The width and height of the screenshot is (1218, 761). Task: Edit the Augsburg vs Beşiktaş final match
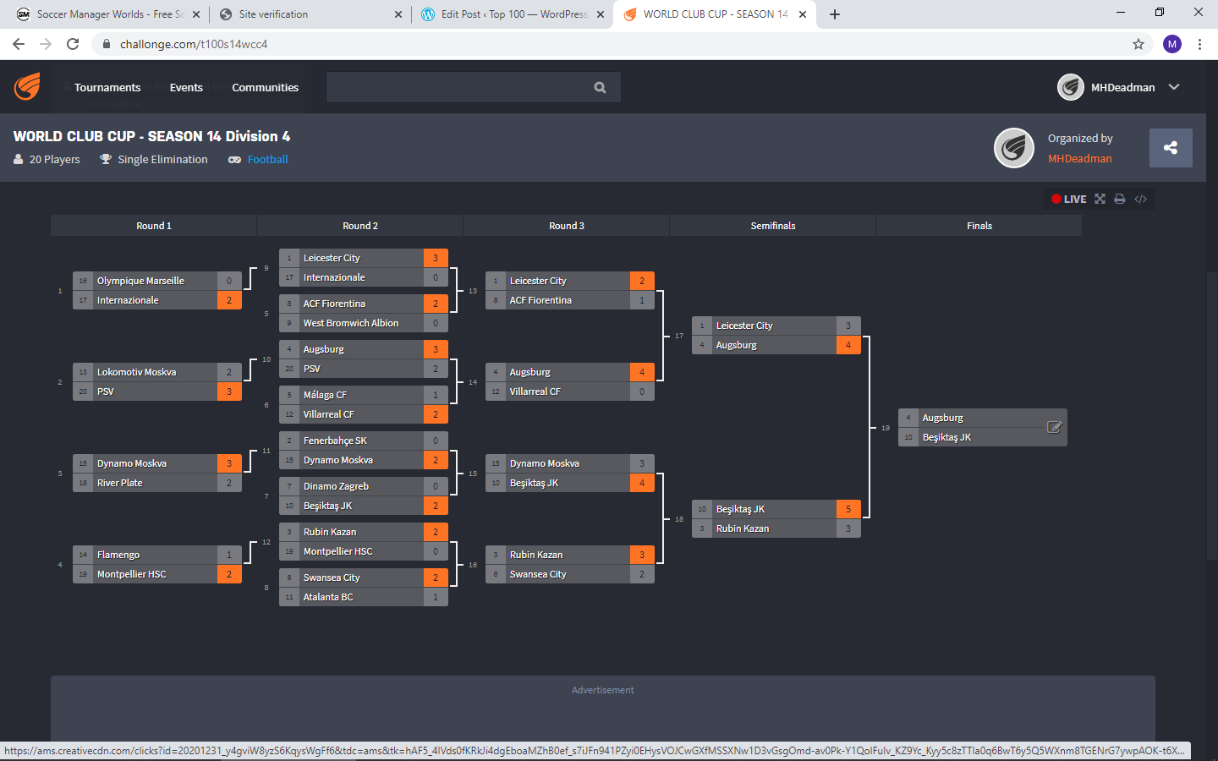tap(1054, 427)
